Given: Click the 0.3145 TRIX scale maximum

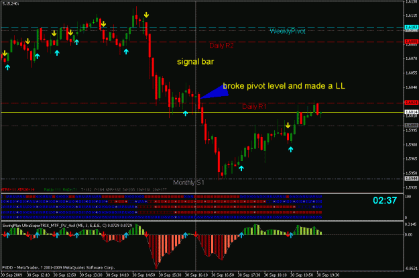Looking at the screenshot, I should 411,224.
